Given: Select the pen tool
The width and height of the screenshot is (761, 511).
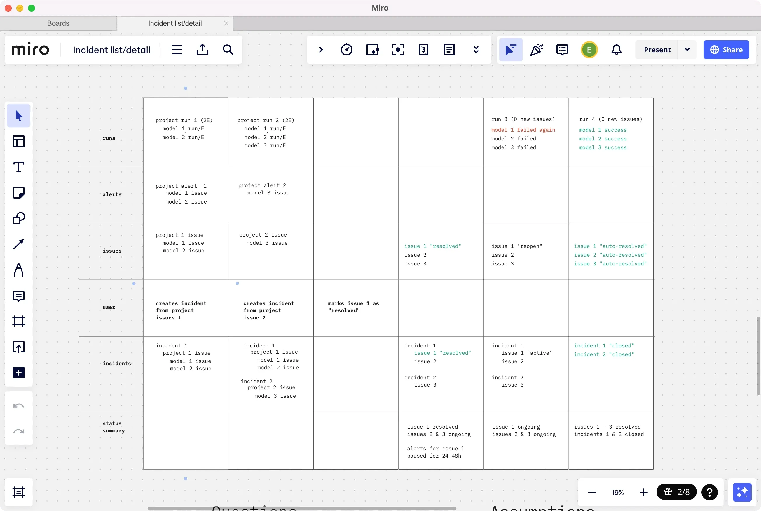Looking at the screenshot, I should coord(19,270).
